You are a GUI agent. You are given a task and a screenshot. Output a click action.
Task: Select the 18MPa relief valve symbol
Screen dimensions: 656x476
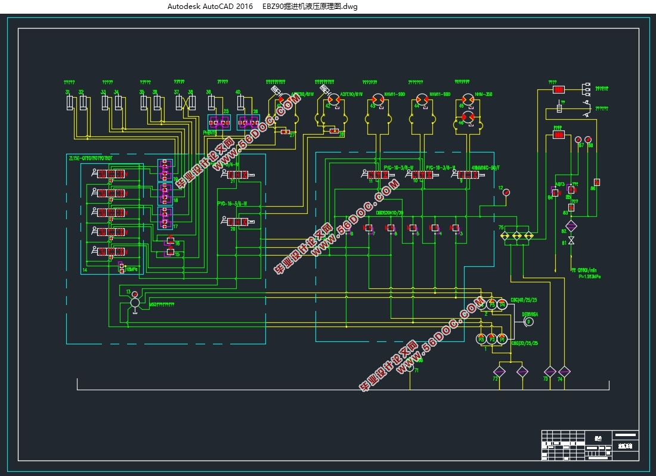(121, 268)
